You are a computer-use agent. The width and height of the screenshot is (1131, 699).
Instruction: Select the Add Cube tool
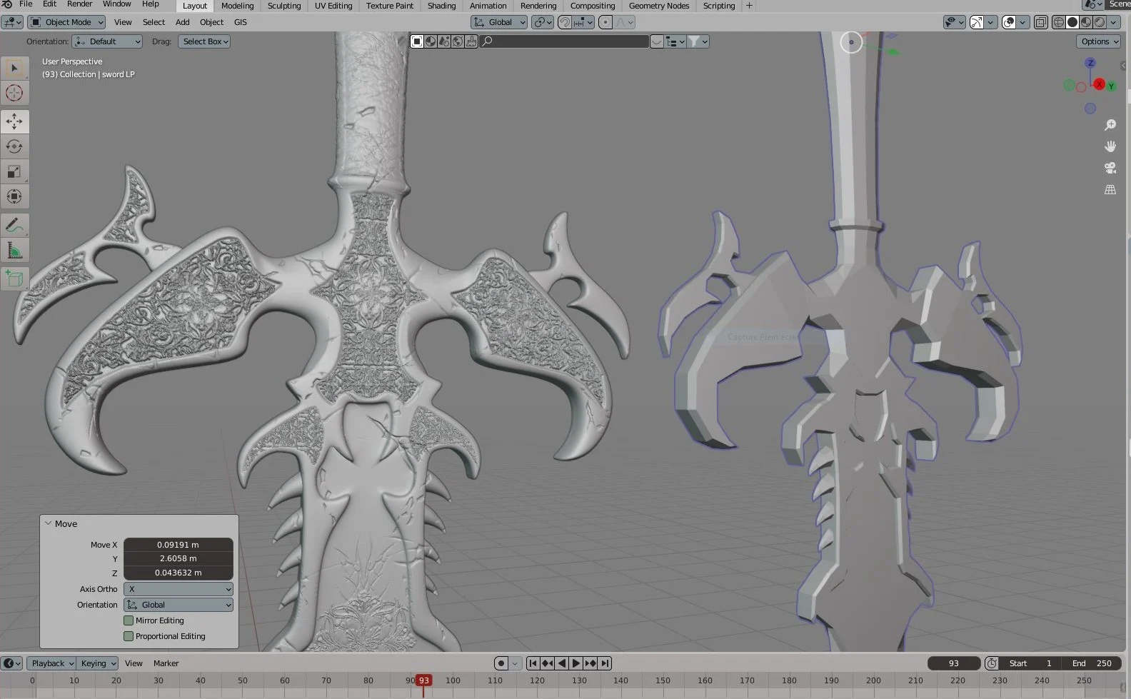[x=14, y=278]
